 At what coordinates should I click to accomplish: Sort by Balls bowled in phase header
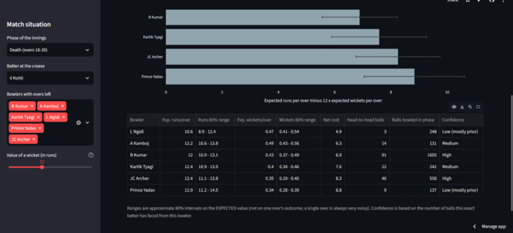414,120
